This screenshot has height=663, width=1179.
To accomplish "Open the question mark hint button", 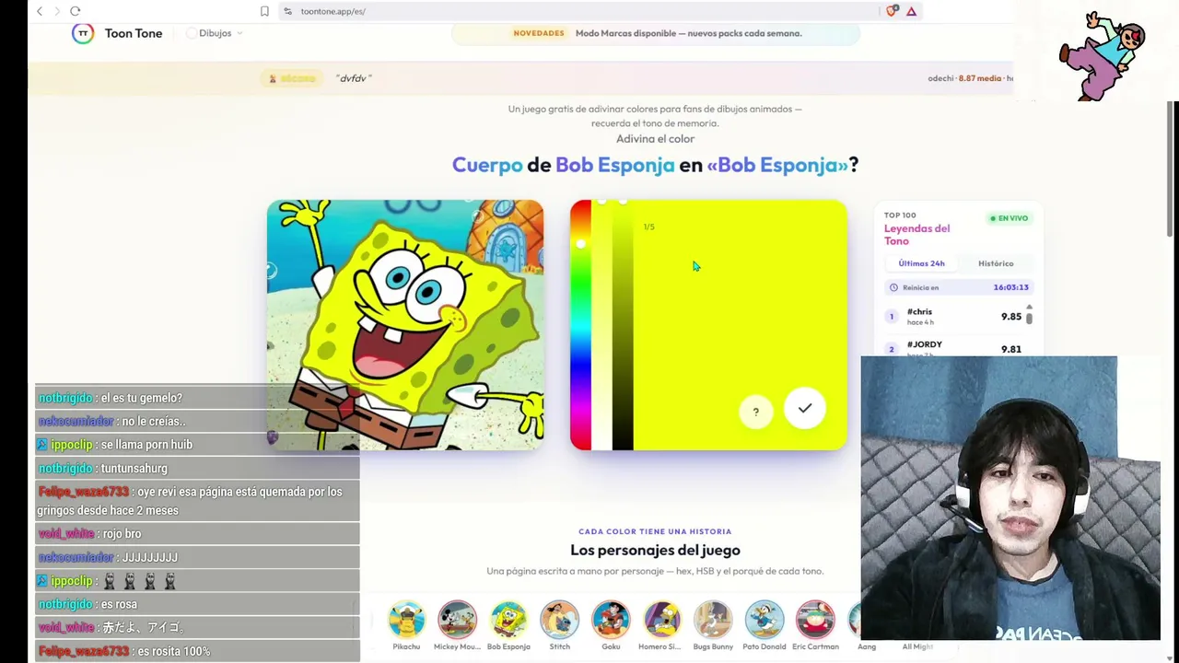I will pyautogui.click(x=755, y=412).
